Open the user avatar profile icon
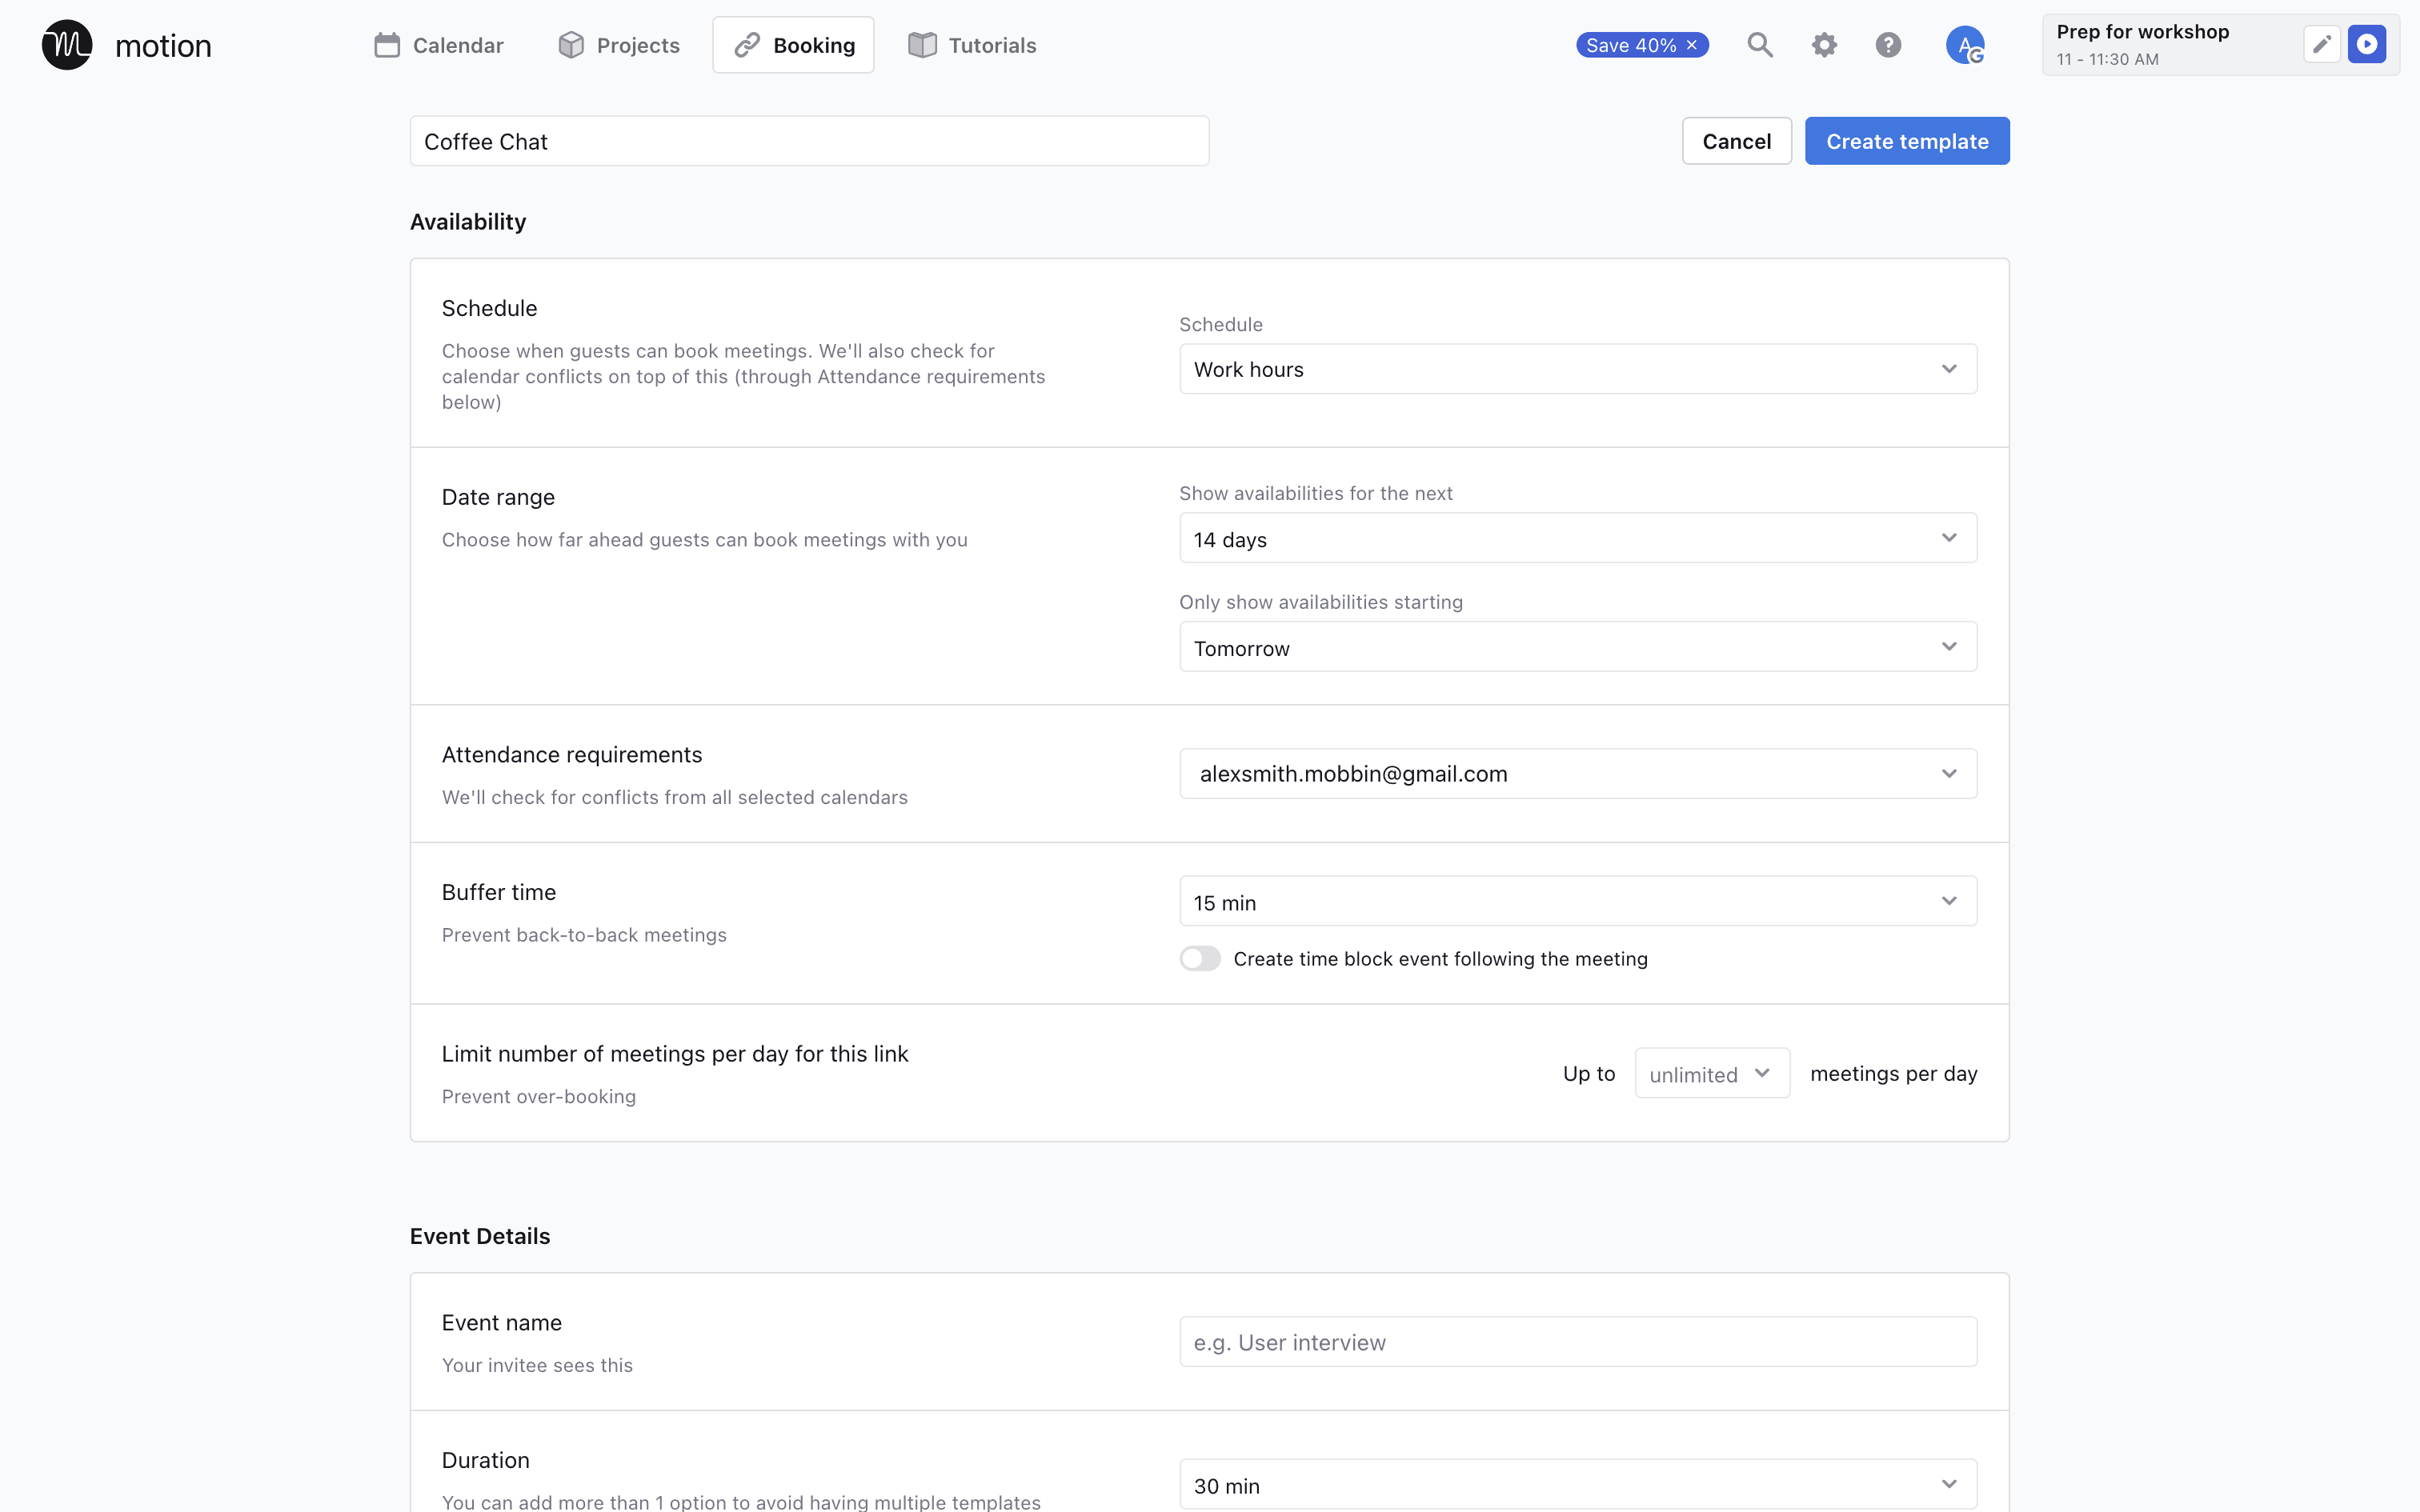Image resolution: width=2420 pixels, height=1512 pixels. 1965,45
